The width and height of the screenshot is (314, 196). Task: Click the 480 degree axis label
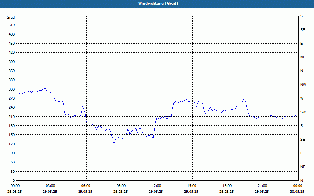[x=11, y=34]
